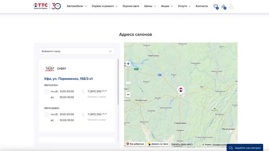269x151 pixels.
Task: Click the CHERY brand name text
Action: [x=61, y=69]
